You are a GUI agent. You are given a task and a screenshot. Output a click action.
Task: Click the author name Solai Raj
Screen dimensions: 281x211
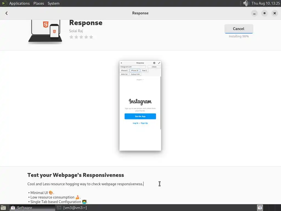click(76, 31)
